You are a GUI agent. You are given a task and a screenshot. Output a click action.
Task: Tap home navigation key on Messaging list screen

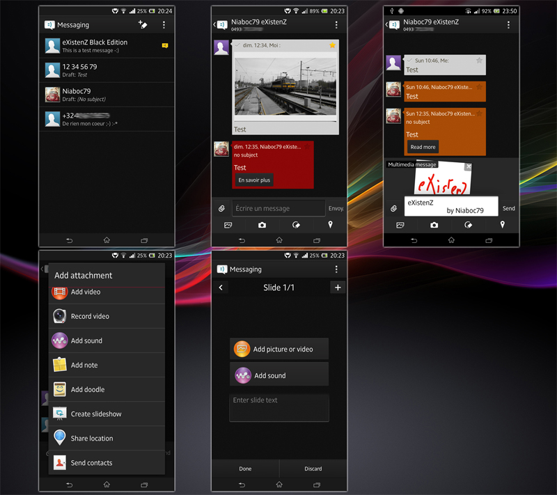(x=107, y=240)
